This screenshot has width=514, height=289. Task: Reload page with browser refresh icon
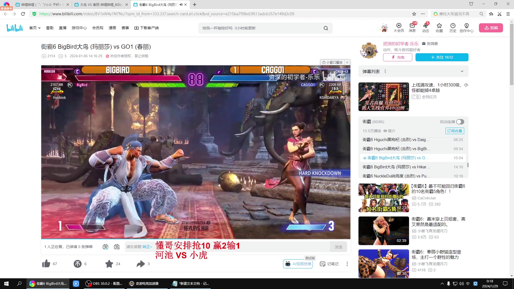tap(23, 14)
